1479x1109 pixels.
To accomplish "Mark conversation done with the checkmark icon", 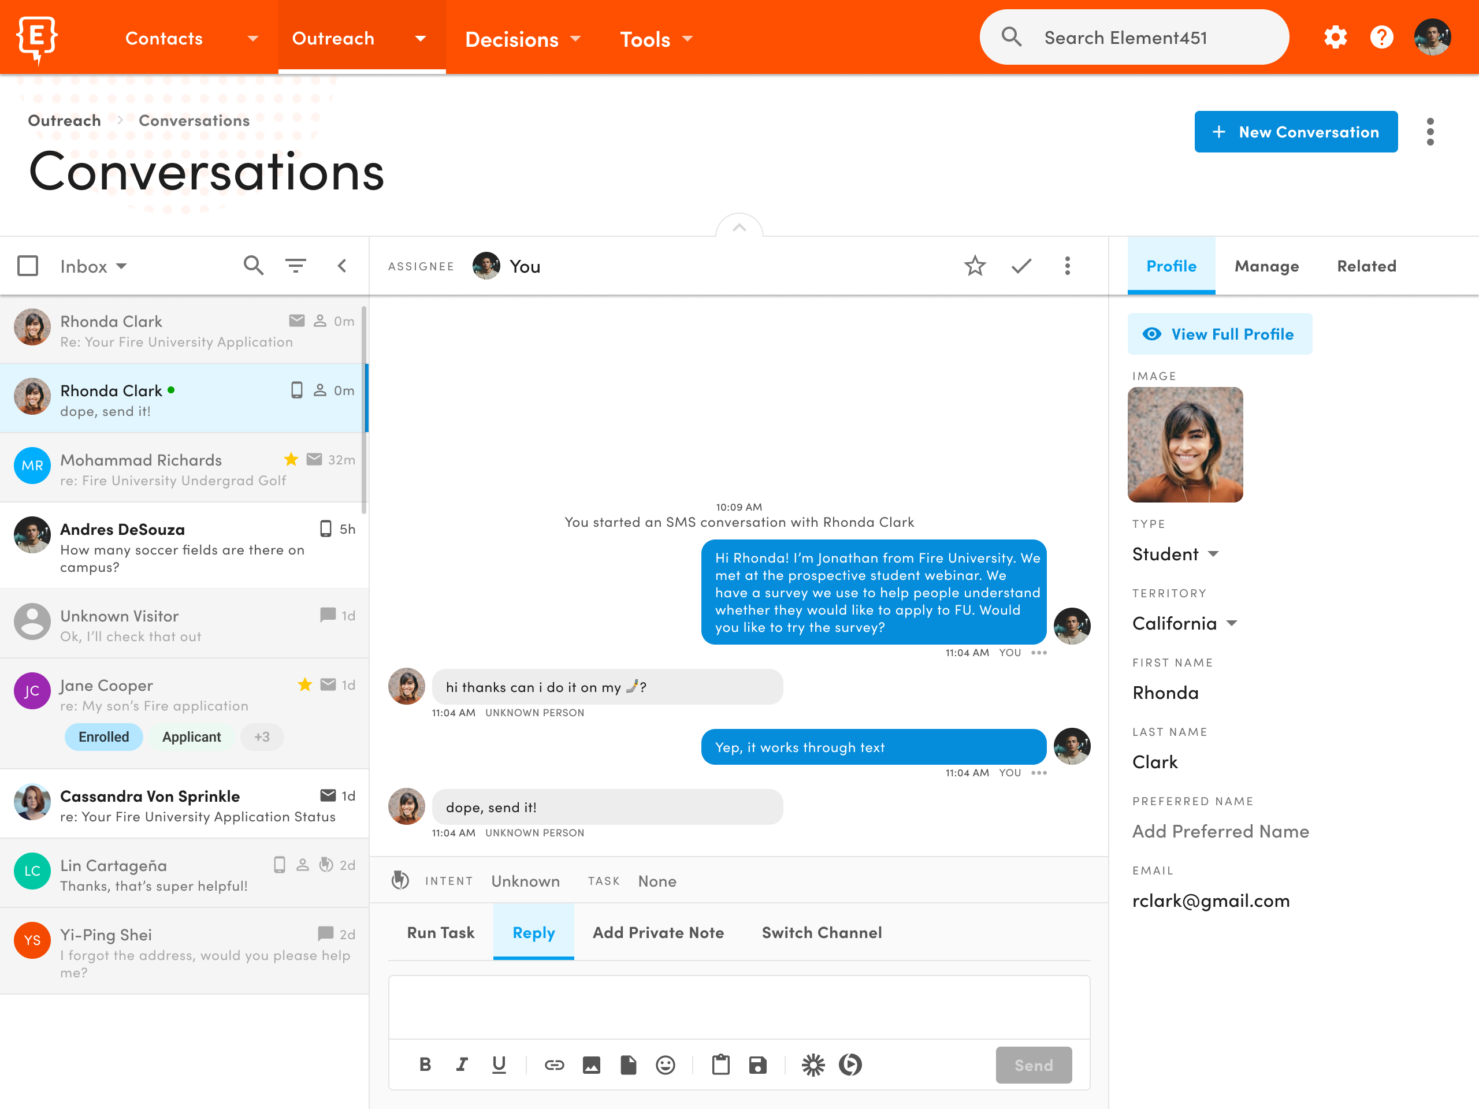I will pos(1021,266).
